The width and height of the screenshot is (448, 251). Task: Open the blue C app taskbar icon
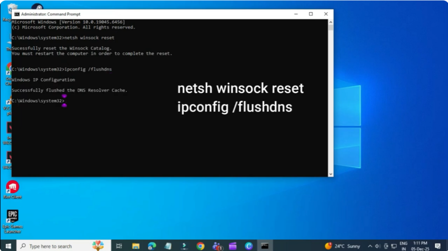click(249, 246)
